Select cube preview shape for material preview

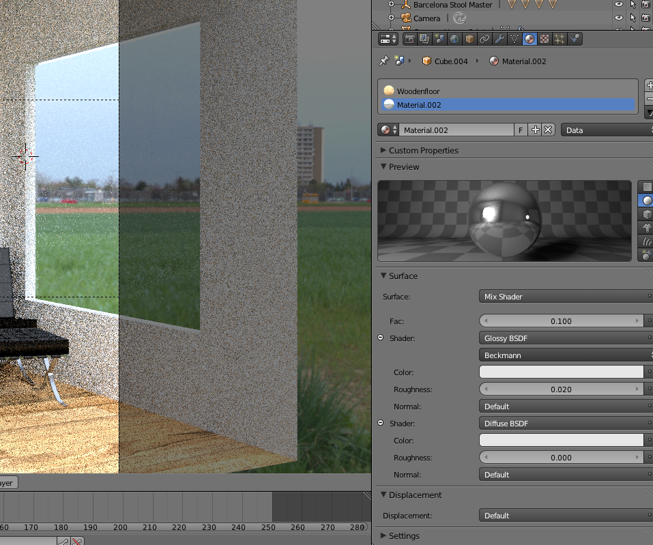tap(647, 214)
